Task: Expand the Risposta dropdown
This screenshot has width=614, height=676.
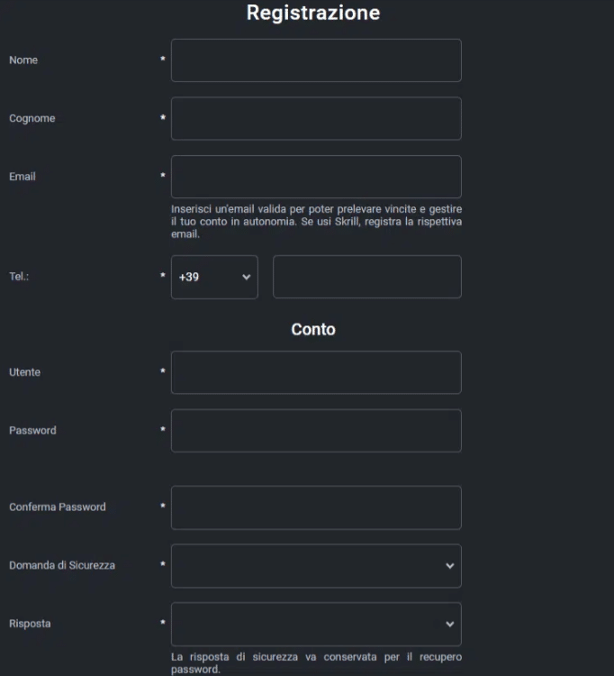Action: 316,624
